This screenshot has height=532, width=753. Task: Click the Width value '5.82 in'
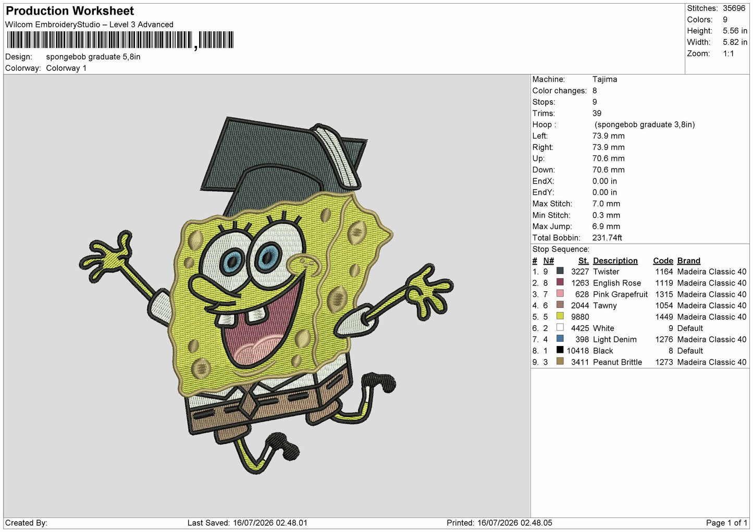(x=735, y=42)
